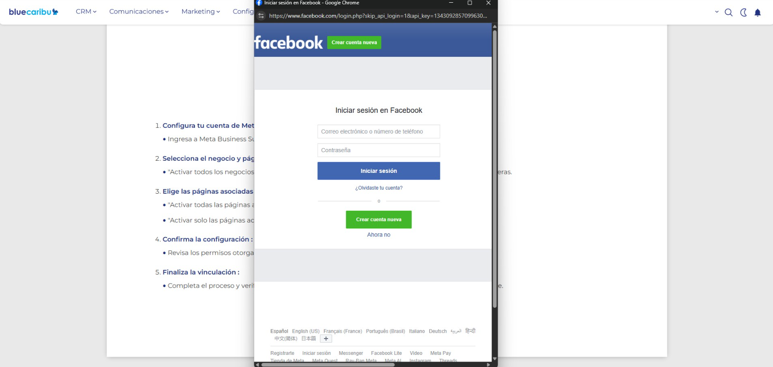The height and width of the screenshot is (367, 773).
Task: Click popup horizontal scrollbar thumb
Action: coord(328,365)
